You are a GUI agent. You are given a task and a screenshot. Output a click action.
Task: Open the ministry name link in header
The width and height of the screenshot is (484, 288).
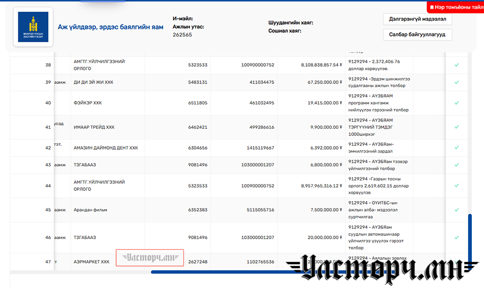(111, 27)
